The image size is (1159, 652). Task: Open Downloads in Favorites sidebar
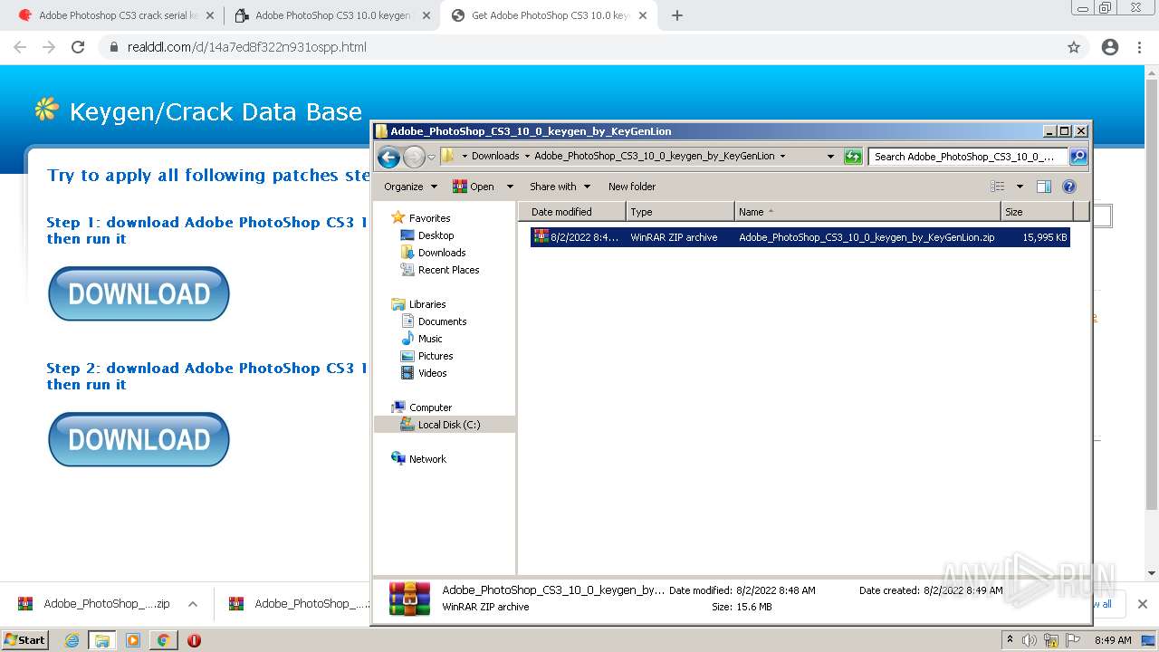[x=441, y=253]
